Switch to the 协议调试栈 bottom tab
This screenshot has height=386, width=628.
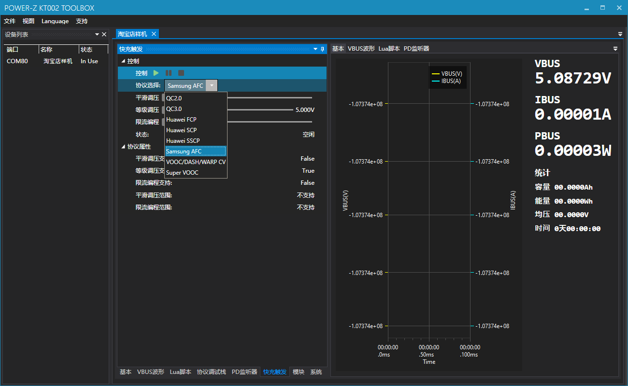(211, 372)
